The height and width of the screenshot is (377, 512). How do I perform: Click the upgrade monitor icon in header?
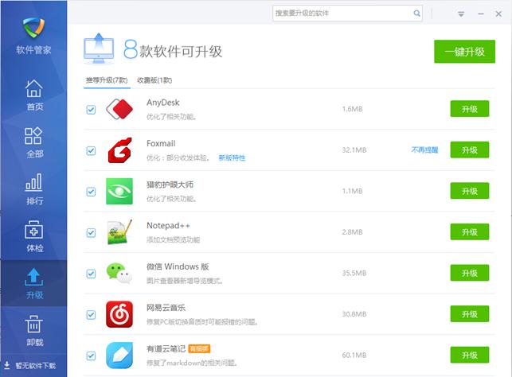coord(99,49)
